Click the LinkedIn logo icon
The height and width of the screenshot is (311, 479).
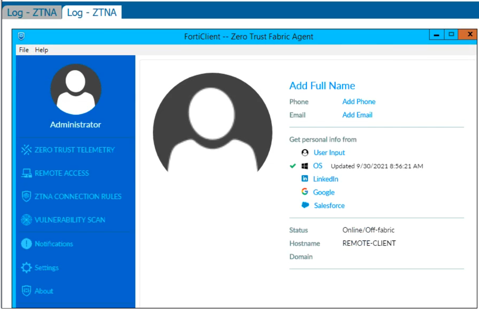coord(305,179)
